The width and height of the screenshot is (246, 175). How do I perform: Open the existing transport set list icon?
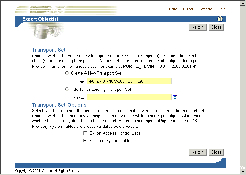click(175, 98)
